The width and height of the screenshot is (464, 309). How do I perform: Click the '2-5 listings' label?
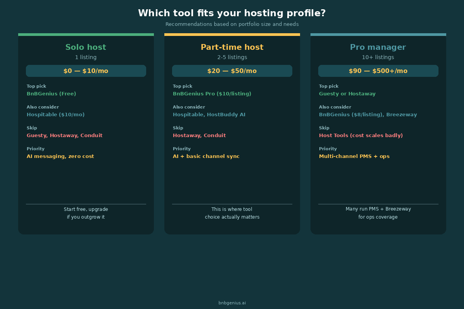click(232, 57)
